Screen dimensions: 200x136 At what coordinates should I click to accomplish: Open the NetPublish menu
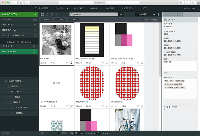(x=95, y=8)
